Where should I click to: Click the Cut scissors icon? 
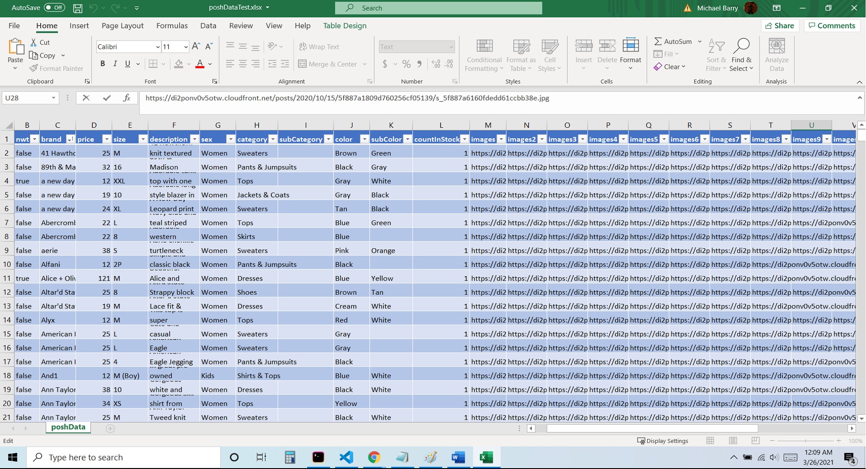point(34,42)
